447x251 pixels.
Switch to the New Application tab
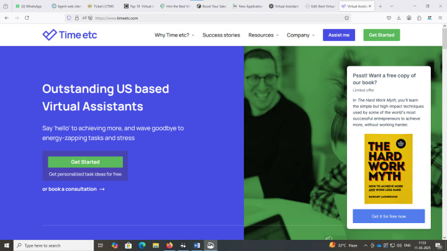point(248,6)
